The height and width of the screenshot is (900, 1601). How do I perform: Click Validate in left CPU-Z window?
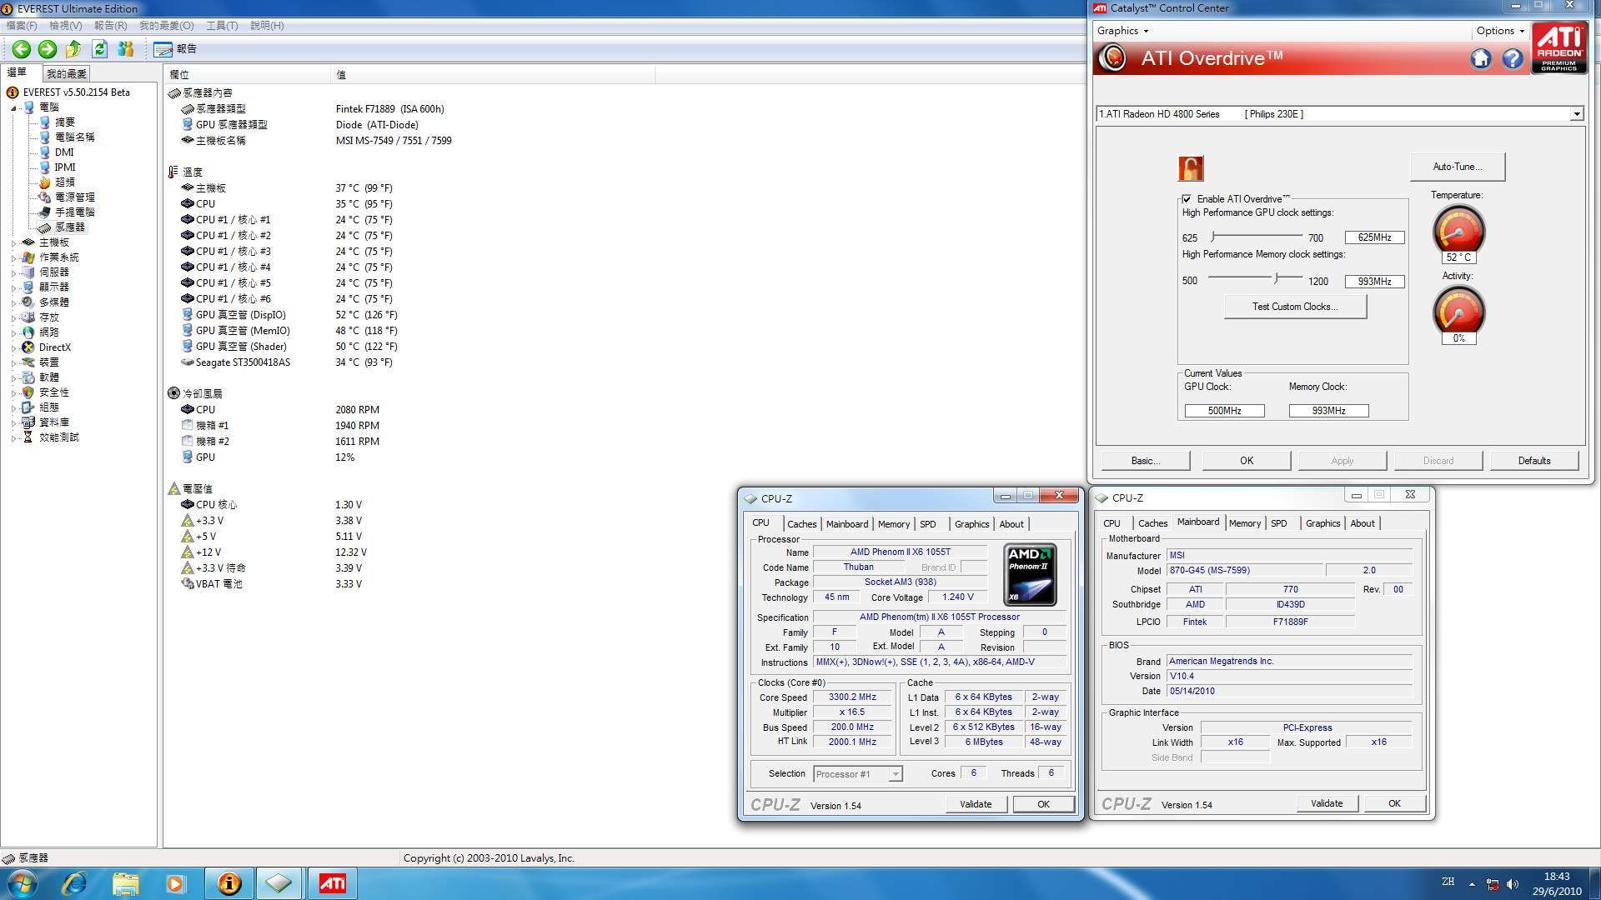click(976, 804)
